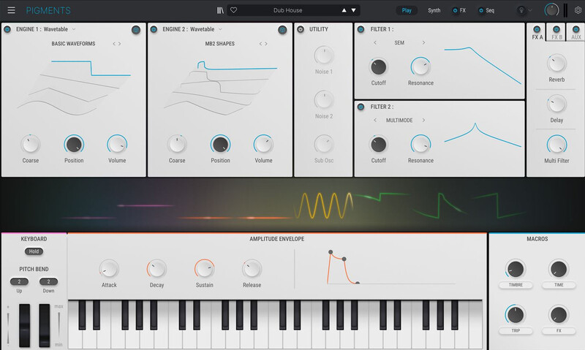Image resolution: width=585 pixels, height=350 pixels.
Task: Open the preset library browser icon
Action: [x=220, y=10]
